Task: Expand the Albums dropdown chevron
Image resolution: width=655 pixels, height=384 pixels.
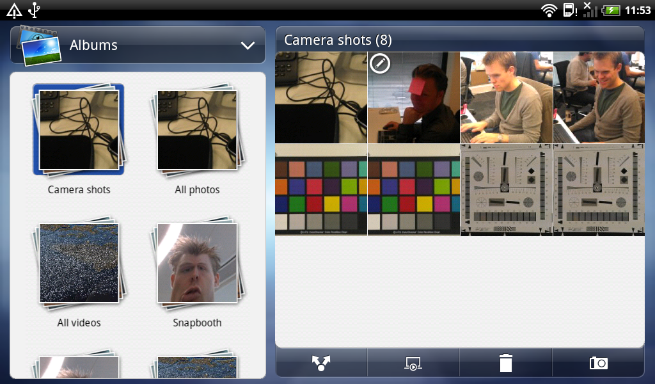Action: (248, 45)
